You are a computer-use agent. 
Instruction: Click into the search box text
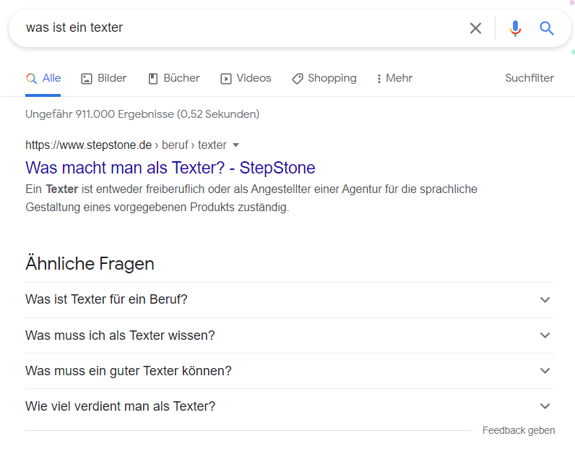tap(74, 27)
